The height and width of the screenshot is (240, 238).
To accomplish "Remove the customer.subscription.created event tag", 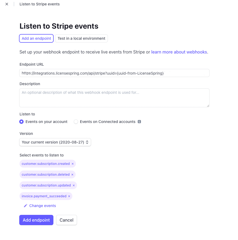I will click(72, 164).
